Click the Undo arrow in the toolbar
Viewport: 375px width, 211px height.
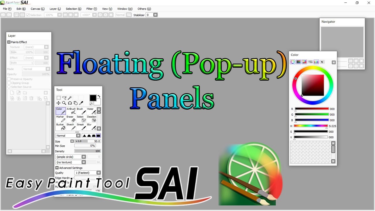tap(3, 15)
